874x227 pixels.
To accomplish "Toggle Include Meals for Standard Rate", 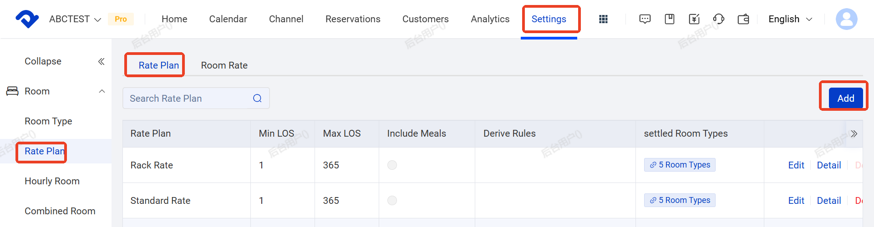I will [392, 200].
